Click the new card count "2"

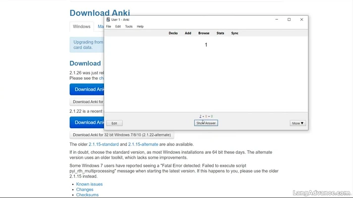coord(200,116)
